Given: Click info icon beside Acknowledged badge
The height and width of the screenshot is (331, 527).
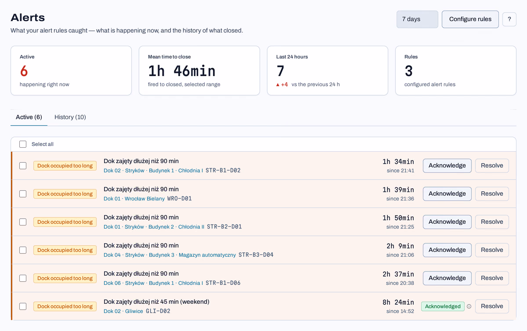Looking at the screenshot, I should (469, 306).
